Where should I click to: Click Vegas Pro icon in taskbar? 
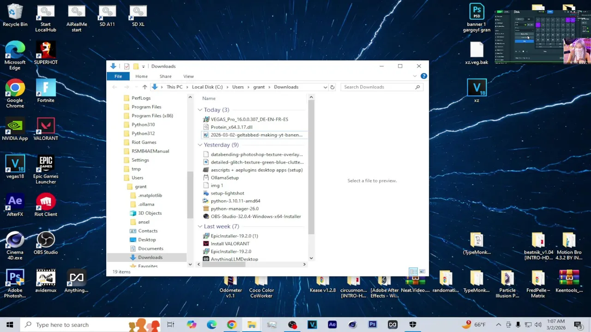pyautogui.click(x=312, y=325)
